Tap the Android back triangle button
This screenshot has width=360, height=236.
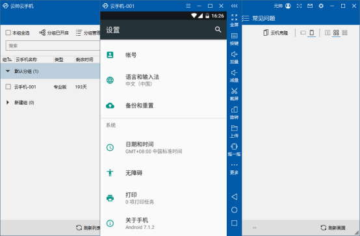pyautogui.click(x=234, y=197)
